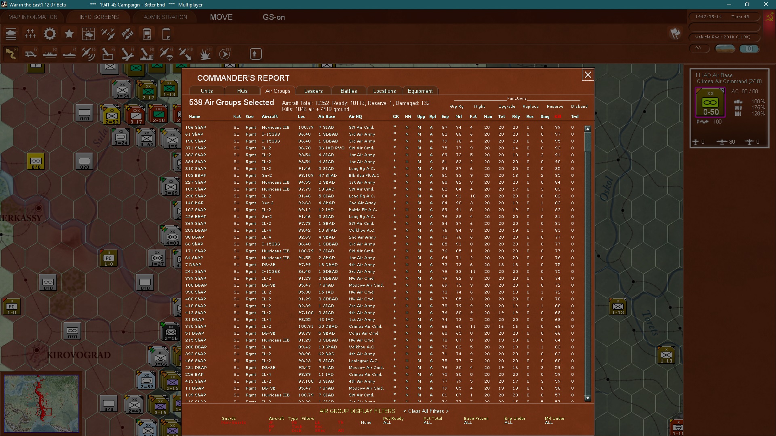Open the losses screen crosses icon
This screenshot has height=436, width=776.
30,34
